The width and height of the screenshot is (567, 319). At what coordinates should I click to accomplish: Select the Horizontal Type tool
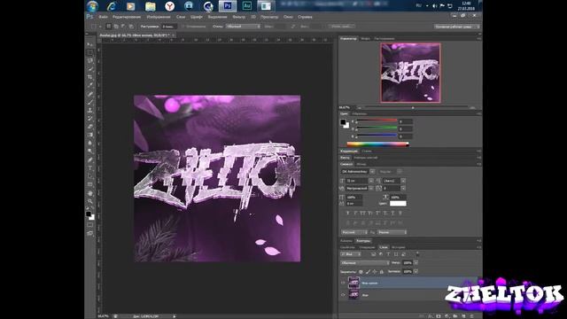coord(89,167)
